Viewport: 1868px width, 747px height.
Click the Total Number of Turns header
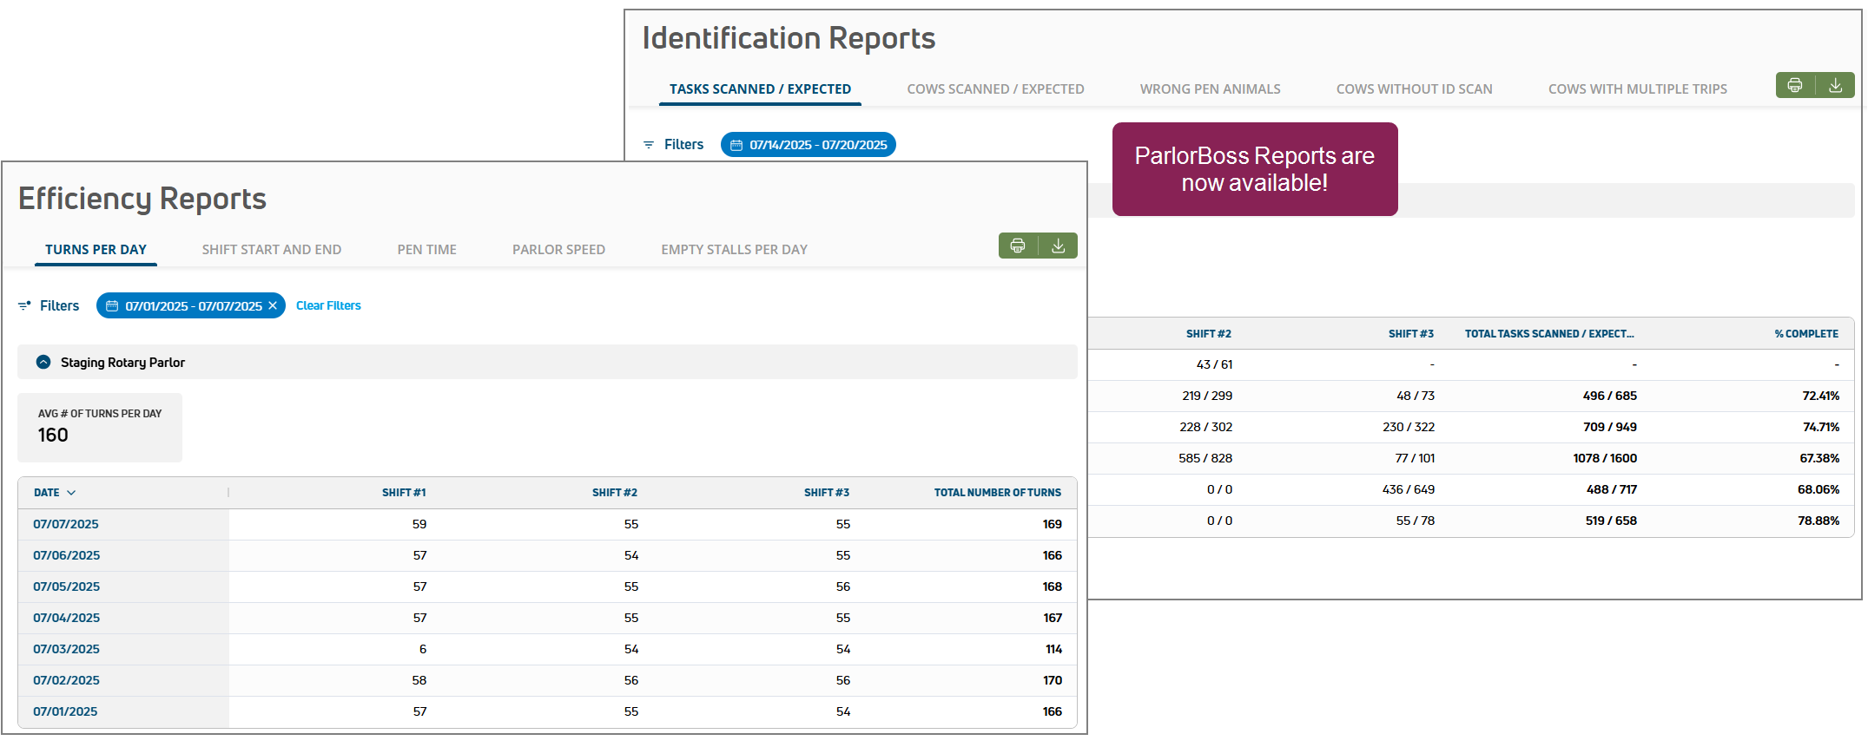pyautogui.click(x=997, y=493)
